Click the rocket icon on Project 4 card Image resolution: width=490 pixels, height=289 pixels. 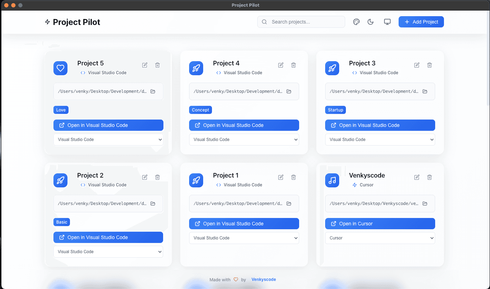[x=196, y=68]
